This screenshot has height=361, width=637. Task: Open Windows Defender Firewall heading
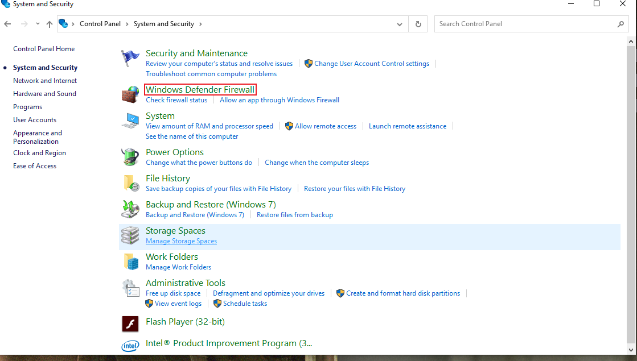coord(200,90)
